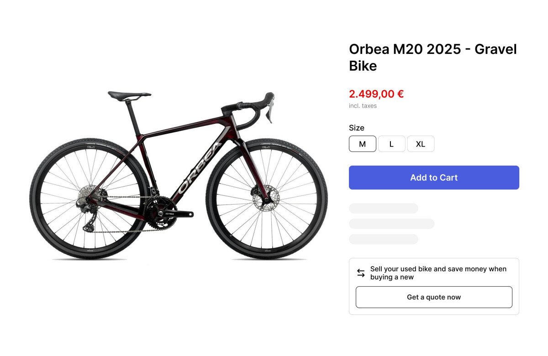Choose the L size option
548x356 pixels.
391,144
